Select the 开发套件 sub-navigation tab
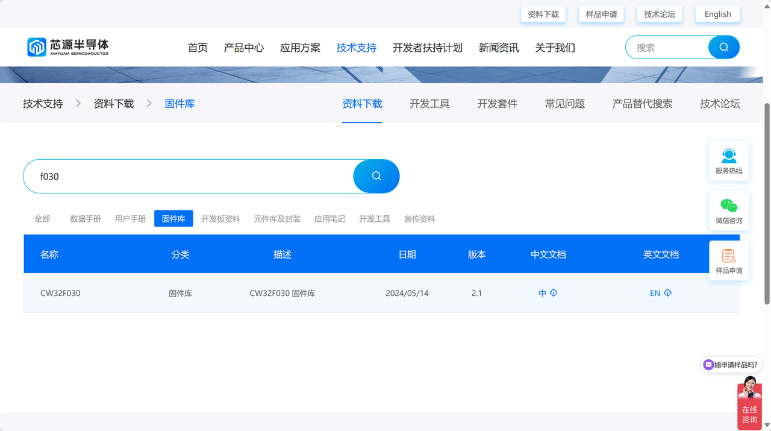771x431 pixels. (498, 104)
